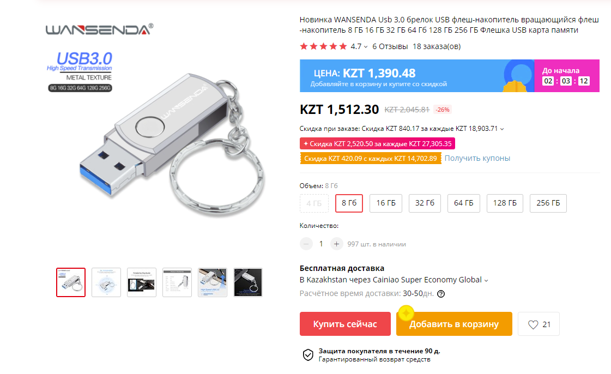The width and height of the screenshot is (611, 374).
Task: Open the 4.7 rating breakdown dropdown
Action: click(x=364, y=47)
